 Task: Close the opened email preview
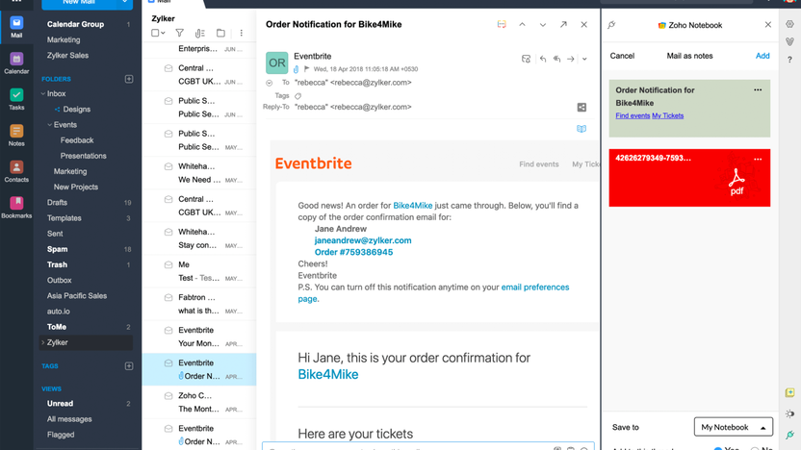(x=583, y=24)
